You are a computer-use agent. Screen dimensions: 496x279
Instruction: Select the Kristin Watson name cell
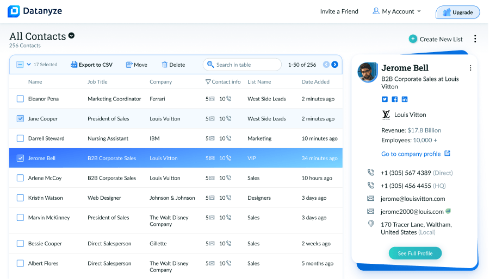(x=46, y=198)
